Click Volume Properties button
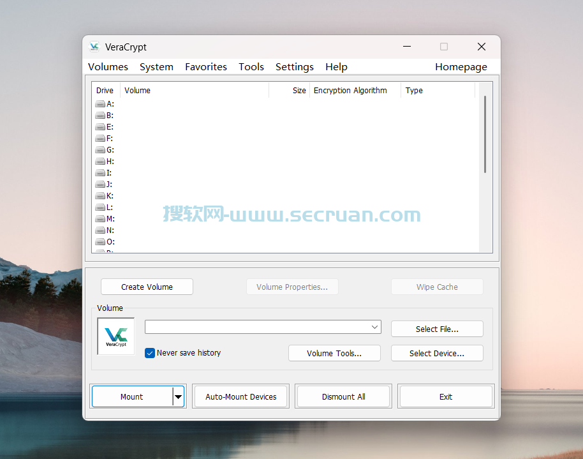The width and height of the screenshot is (583, 459). 292,287
